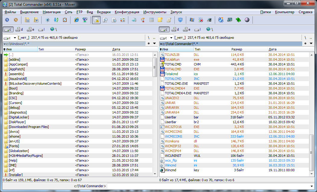The image size is (317, 192).
Task: Click the toolbar icon with red X
Action: (201, 20)
